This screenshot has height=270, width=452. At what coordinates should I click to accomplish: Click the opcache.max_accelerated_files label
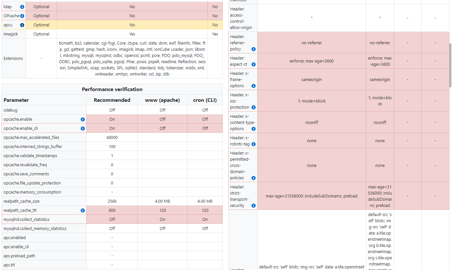point(31,138)
